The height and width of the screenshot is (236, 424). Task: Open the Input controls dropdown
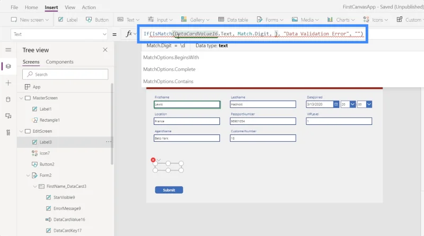point(160,20)
